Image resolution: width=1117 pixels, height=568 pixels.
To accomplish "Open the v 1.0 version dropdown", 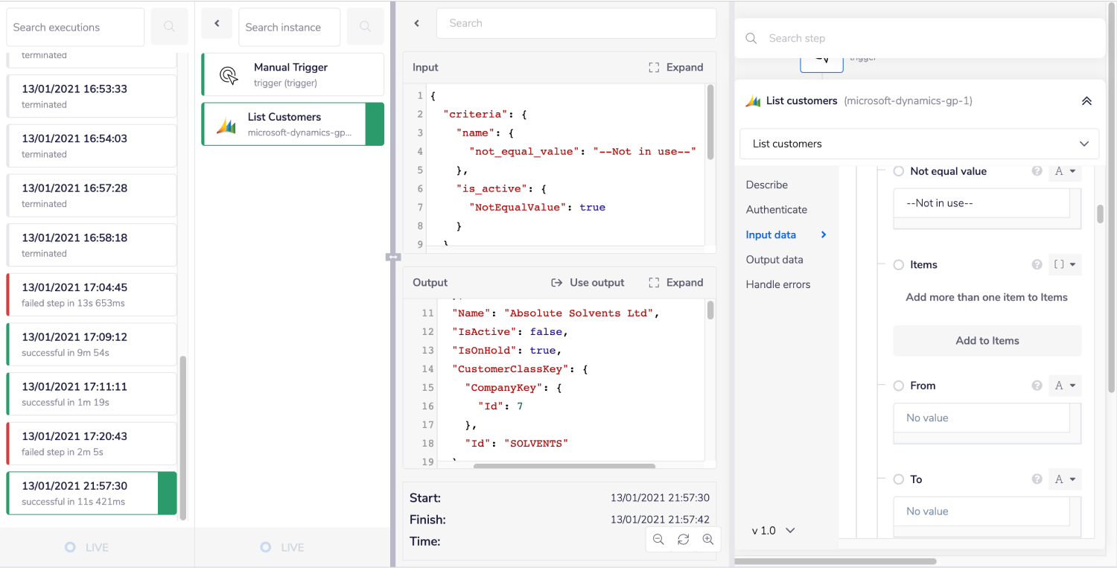I will tap(774, 531).
